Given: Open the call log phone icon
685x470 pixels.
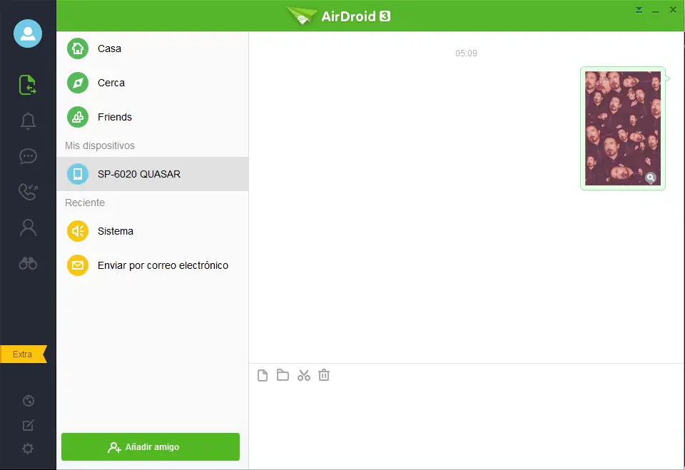Looking at the screenshot, I should (28, 192).
